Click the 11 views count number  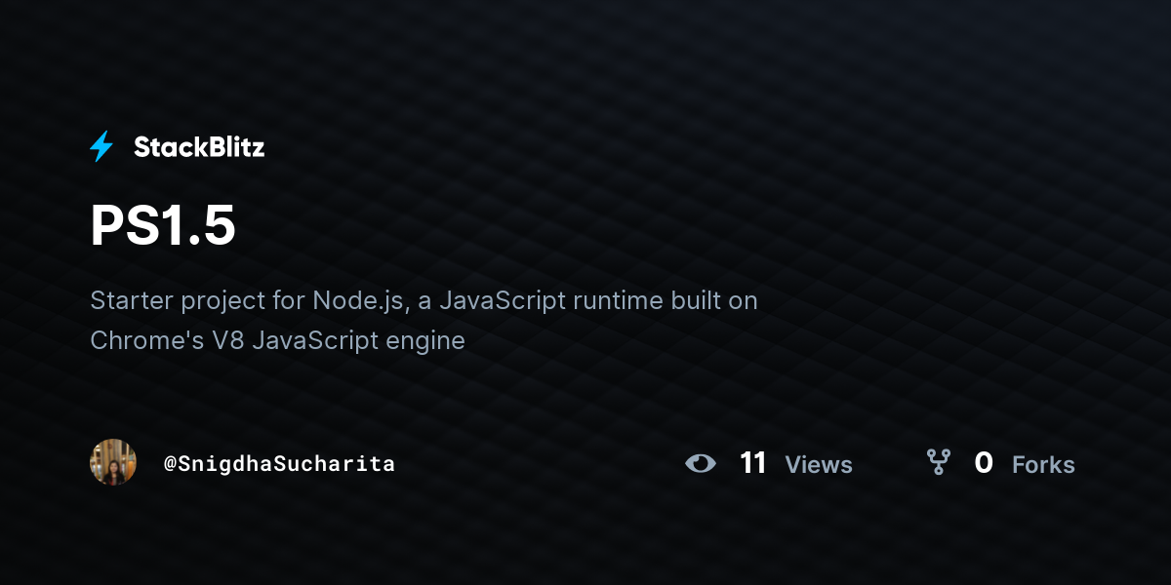[753, 463]
